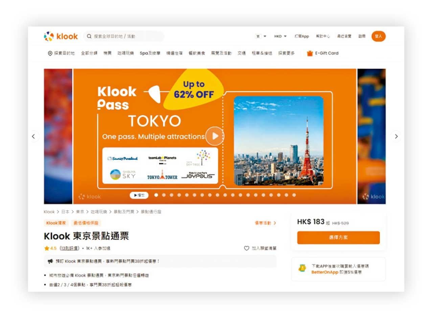Open the 13 reviews link

(x=69, y=248)
